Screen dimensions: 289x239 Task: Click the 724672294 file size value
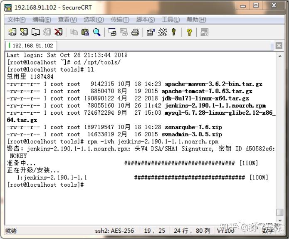tap(99, 113)
